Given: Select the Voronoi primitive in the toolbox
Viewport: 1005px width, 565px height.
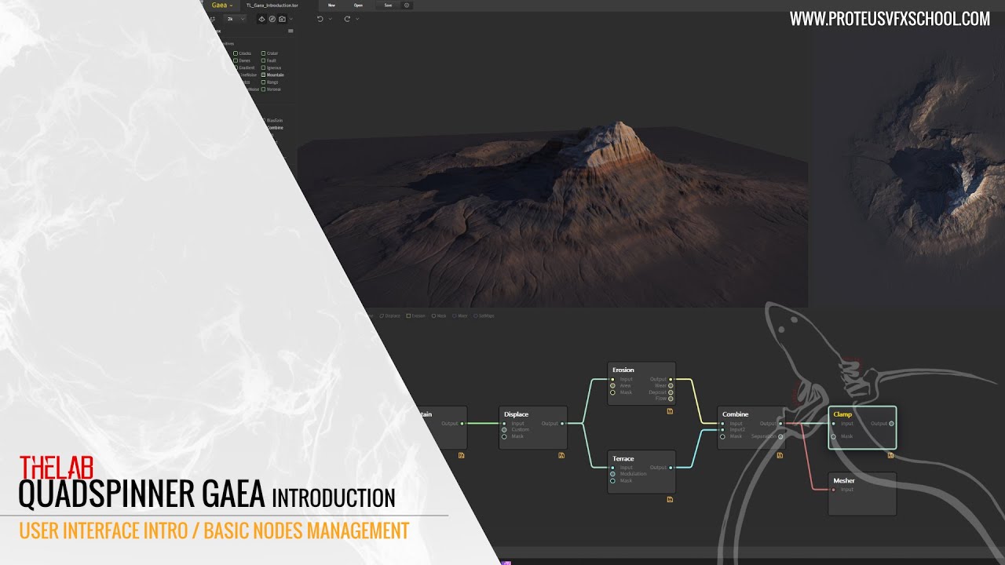Looking at the screenshot, I should coord(271,89).
